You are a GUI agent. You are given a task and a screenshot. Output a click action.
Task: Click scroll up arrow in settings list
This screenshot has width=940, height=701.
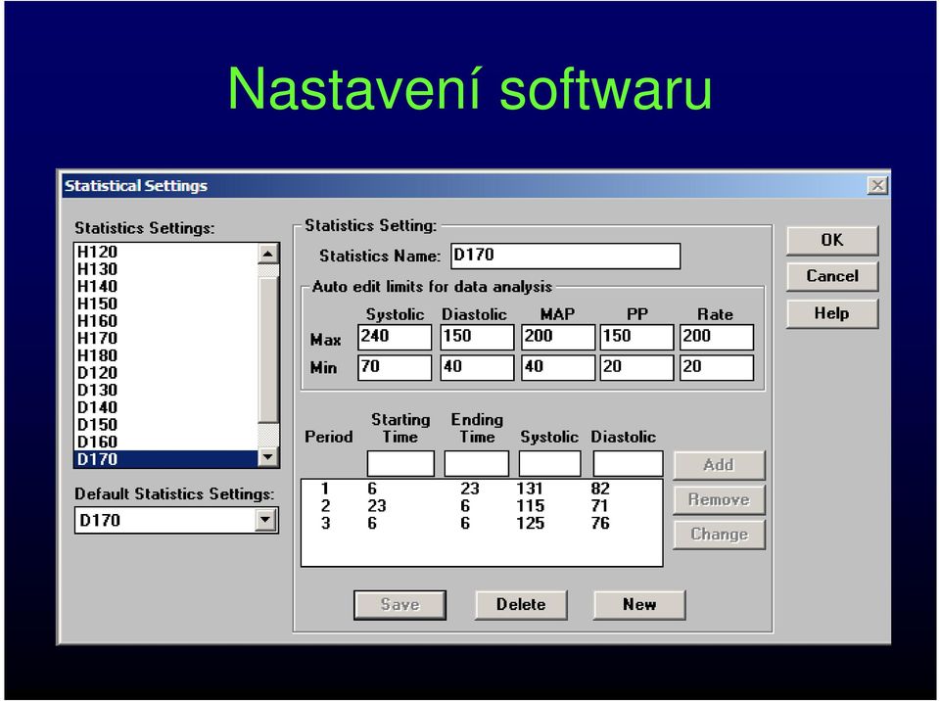[x=268, y=254]
